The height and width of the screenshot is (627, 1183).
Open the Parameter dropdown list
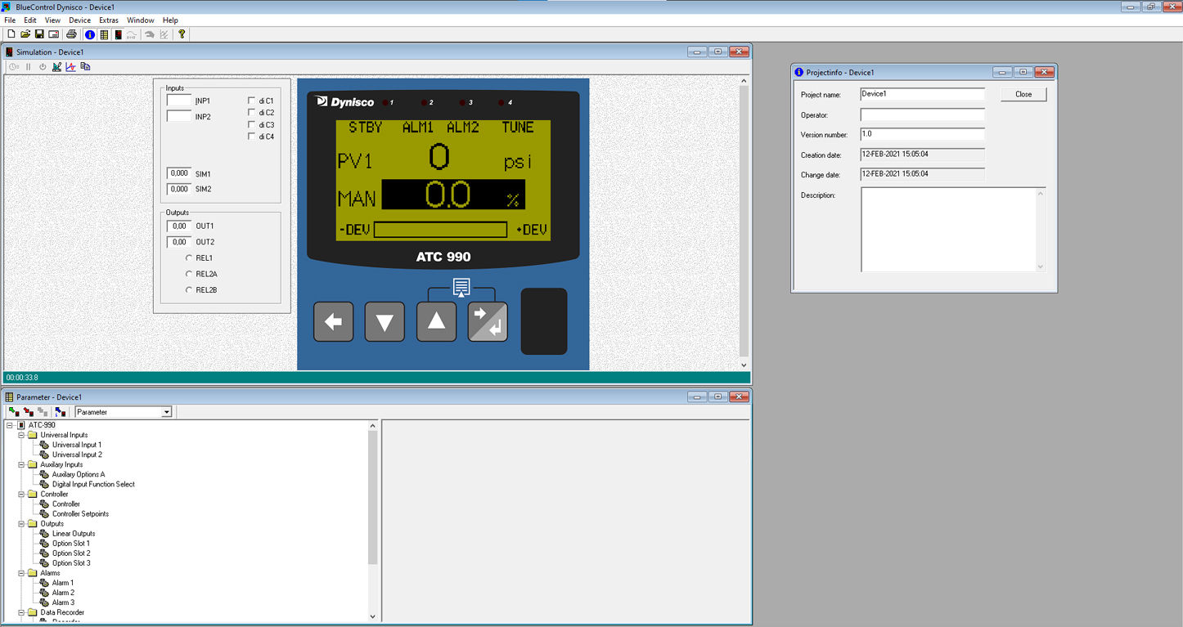(x=166, y=412)
